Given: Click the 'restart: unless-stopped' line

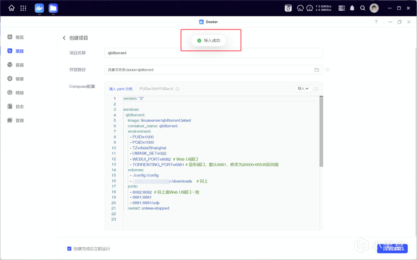Looking at the screenshot, I should (x=149, y=208).
